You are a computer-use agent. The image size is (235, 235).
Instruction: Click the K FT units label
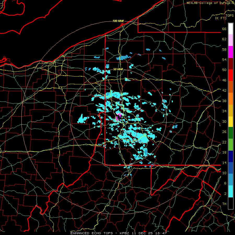(221, 18)
